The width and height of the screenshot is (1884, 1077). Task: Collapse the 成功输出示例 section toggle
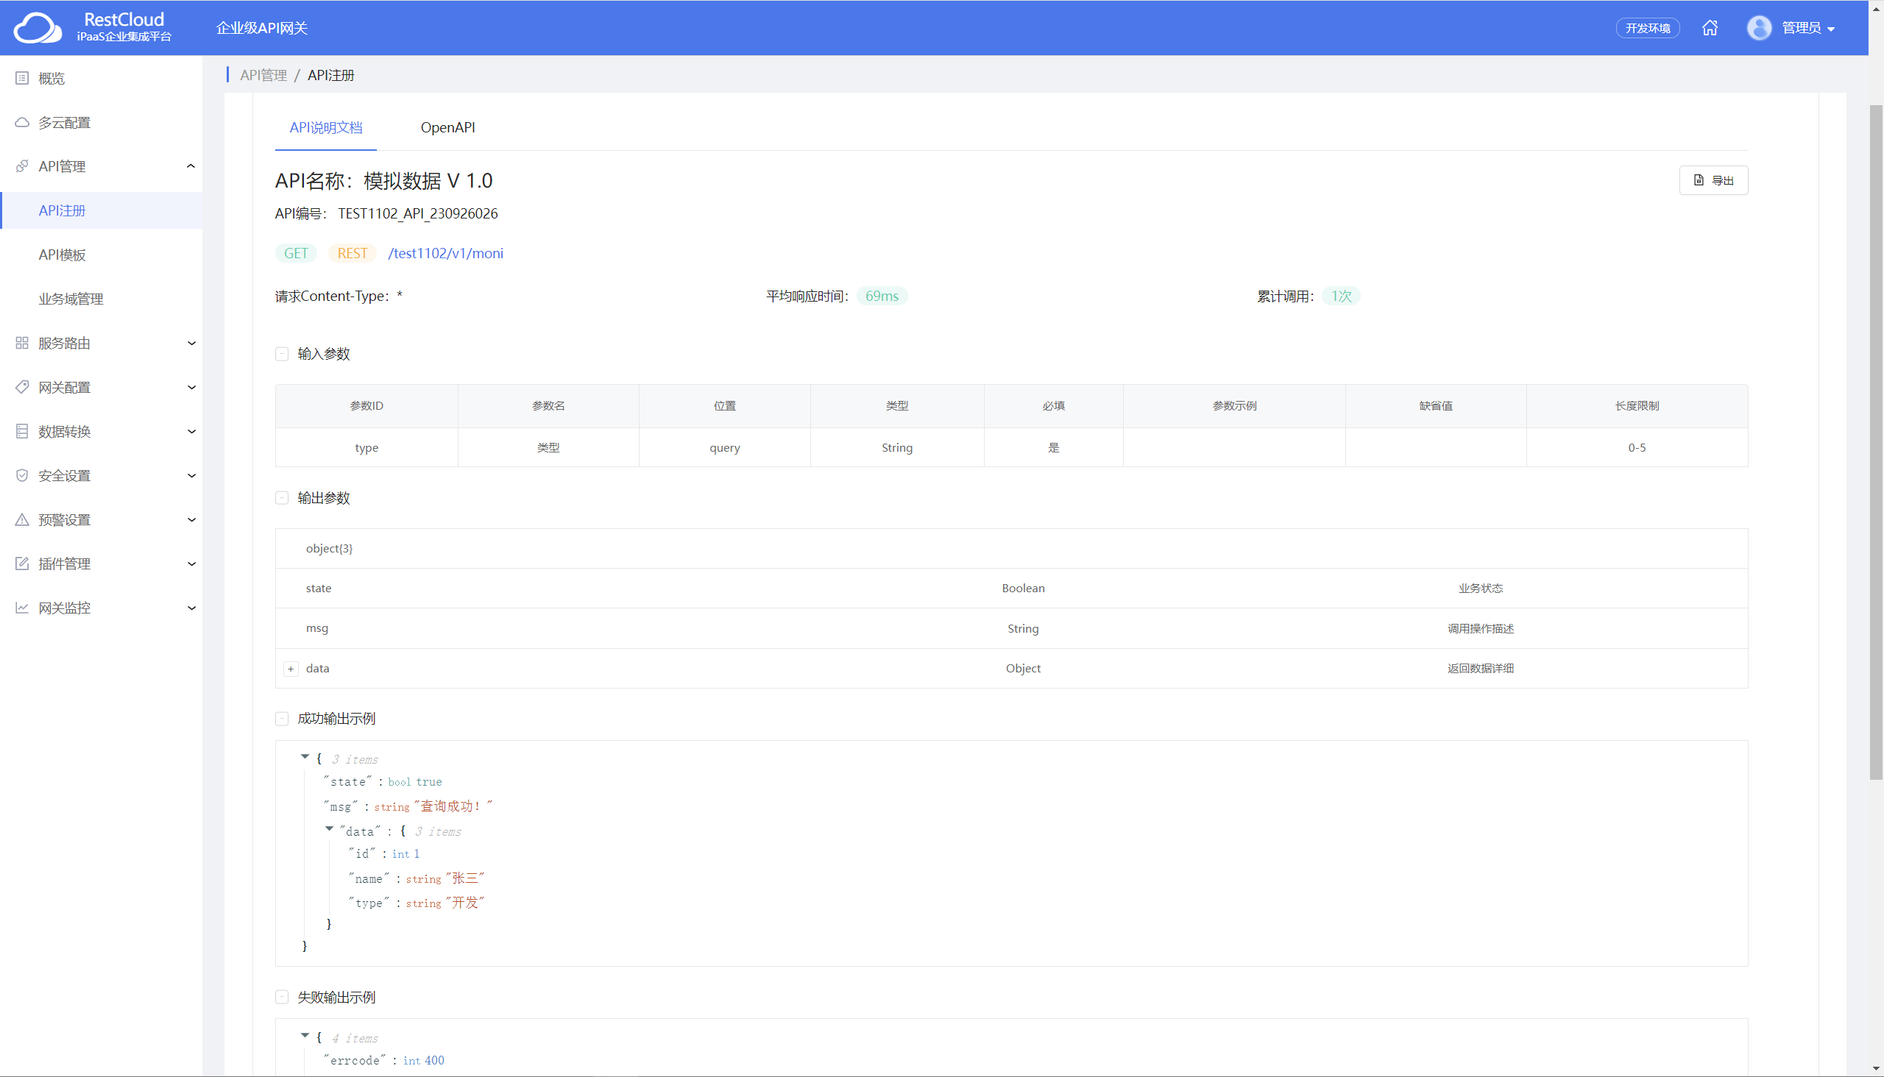(x=282, y=719)
